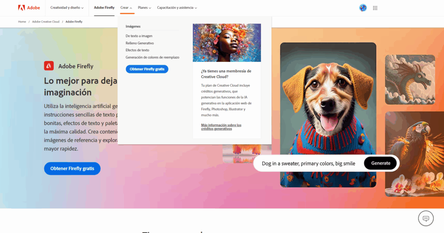Collapse the Crear dropdown menu
The width and height of the screenshot is (444, 233).
(x=126, y=8)
